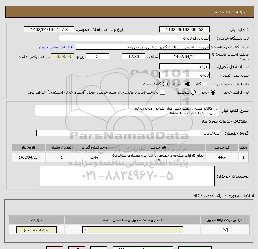Click the deadline date field 1402/04/12
258x249 pixels.
coord(184,56)
